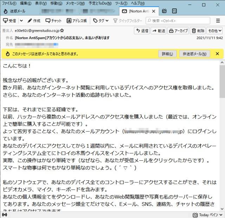Open the tasks tab icon

[174, 11]
